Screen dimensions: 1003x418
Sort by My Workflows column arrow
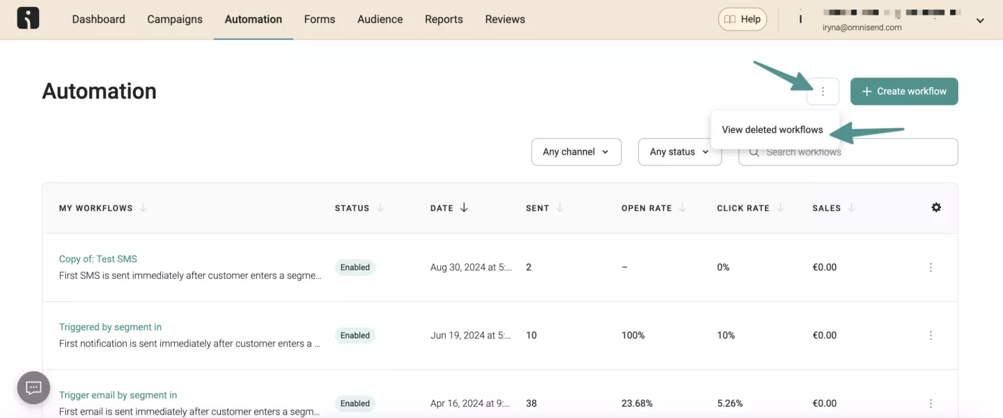pos(143,208)
